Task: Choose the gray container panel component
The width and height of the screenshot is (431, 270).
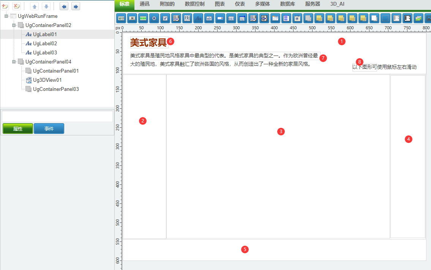Action: (x=308, y=18)
